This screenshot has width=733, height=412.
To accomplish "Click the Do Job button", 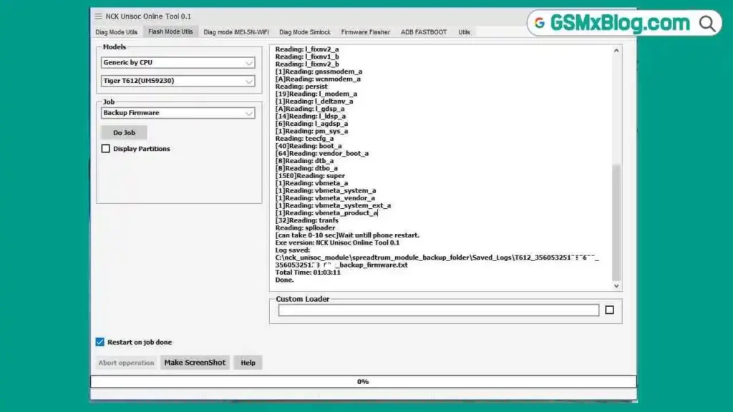I will 124,132.
